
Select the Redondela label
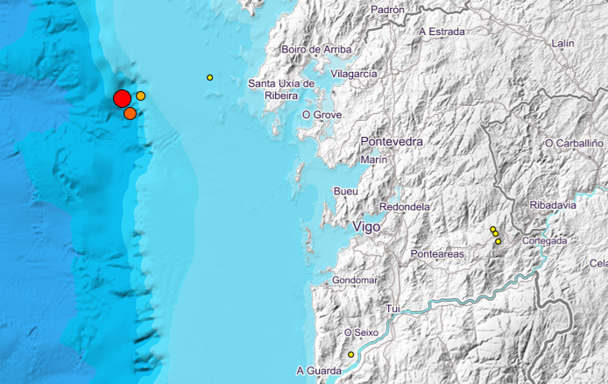(405, 207)
